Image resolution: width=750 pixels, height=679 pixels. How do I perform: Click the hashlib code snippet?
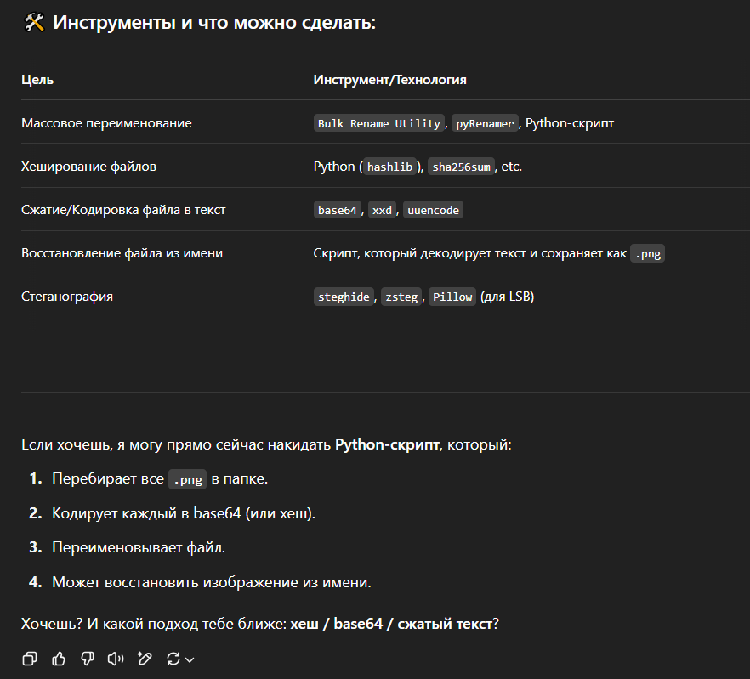click(389, 167)
